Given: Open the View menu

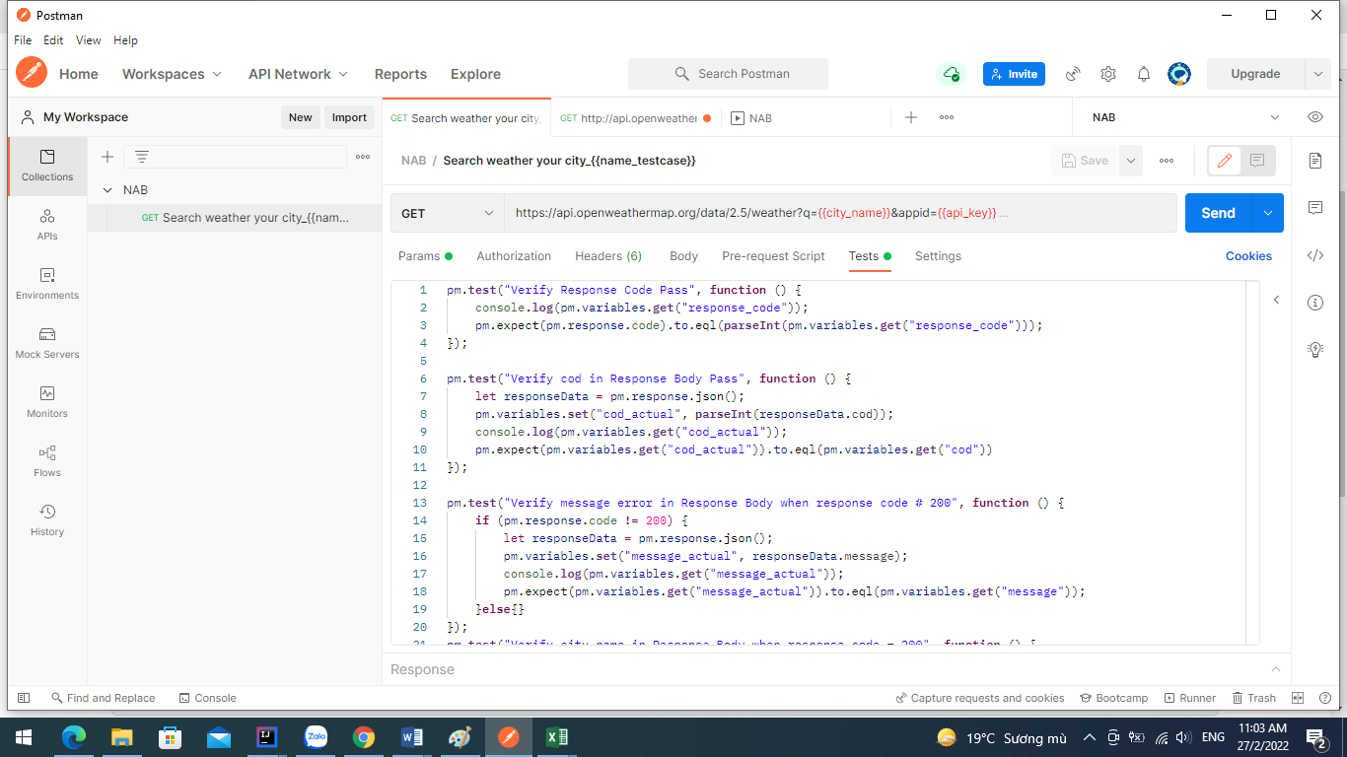Looking at the screenshot, I should point(89,40).
